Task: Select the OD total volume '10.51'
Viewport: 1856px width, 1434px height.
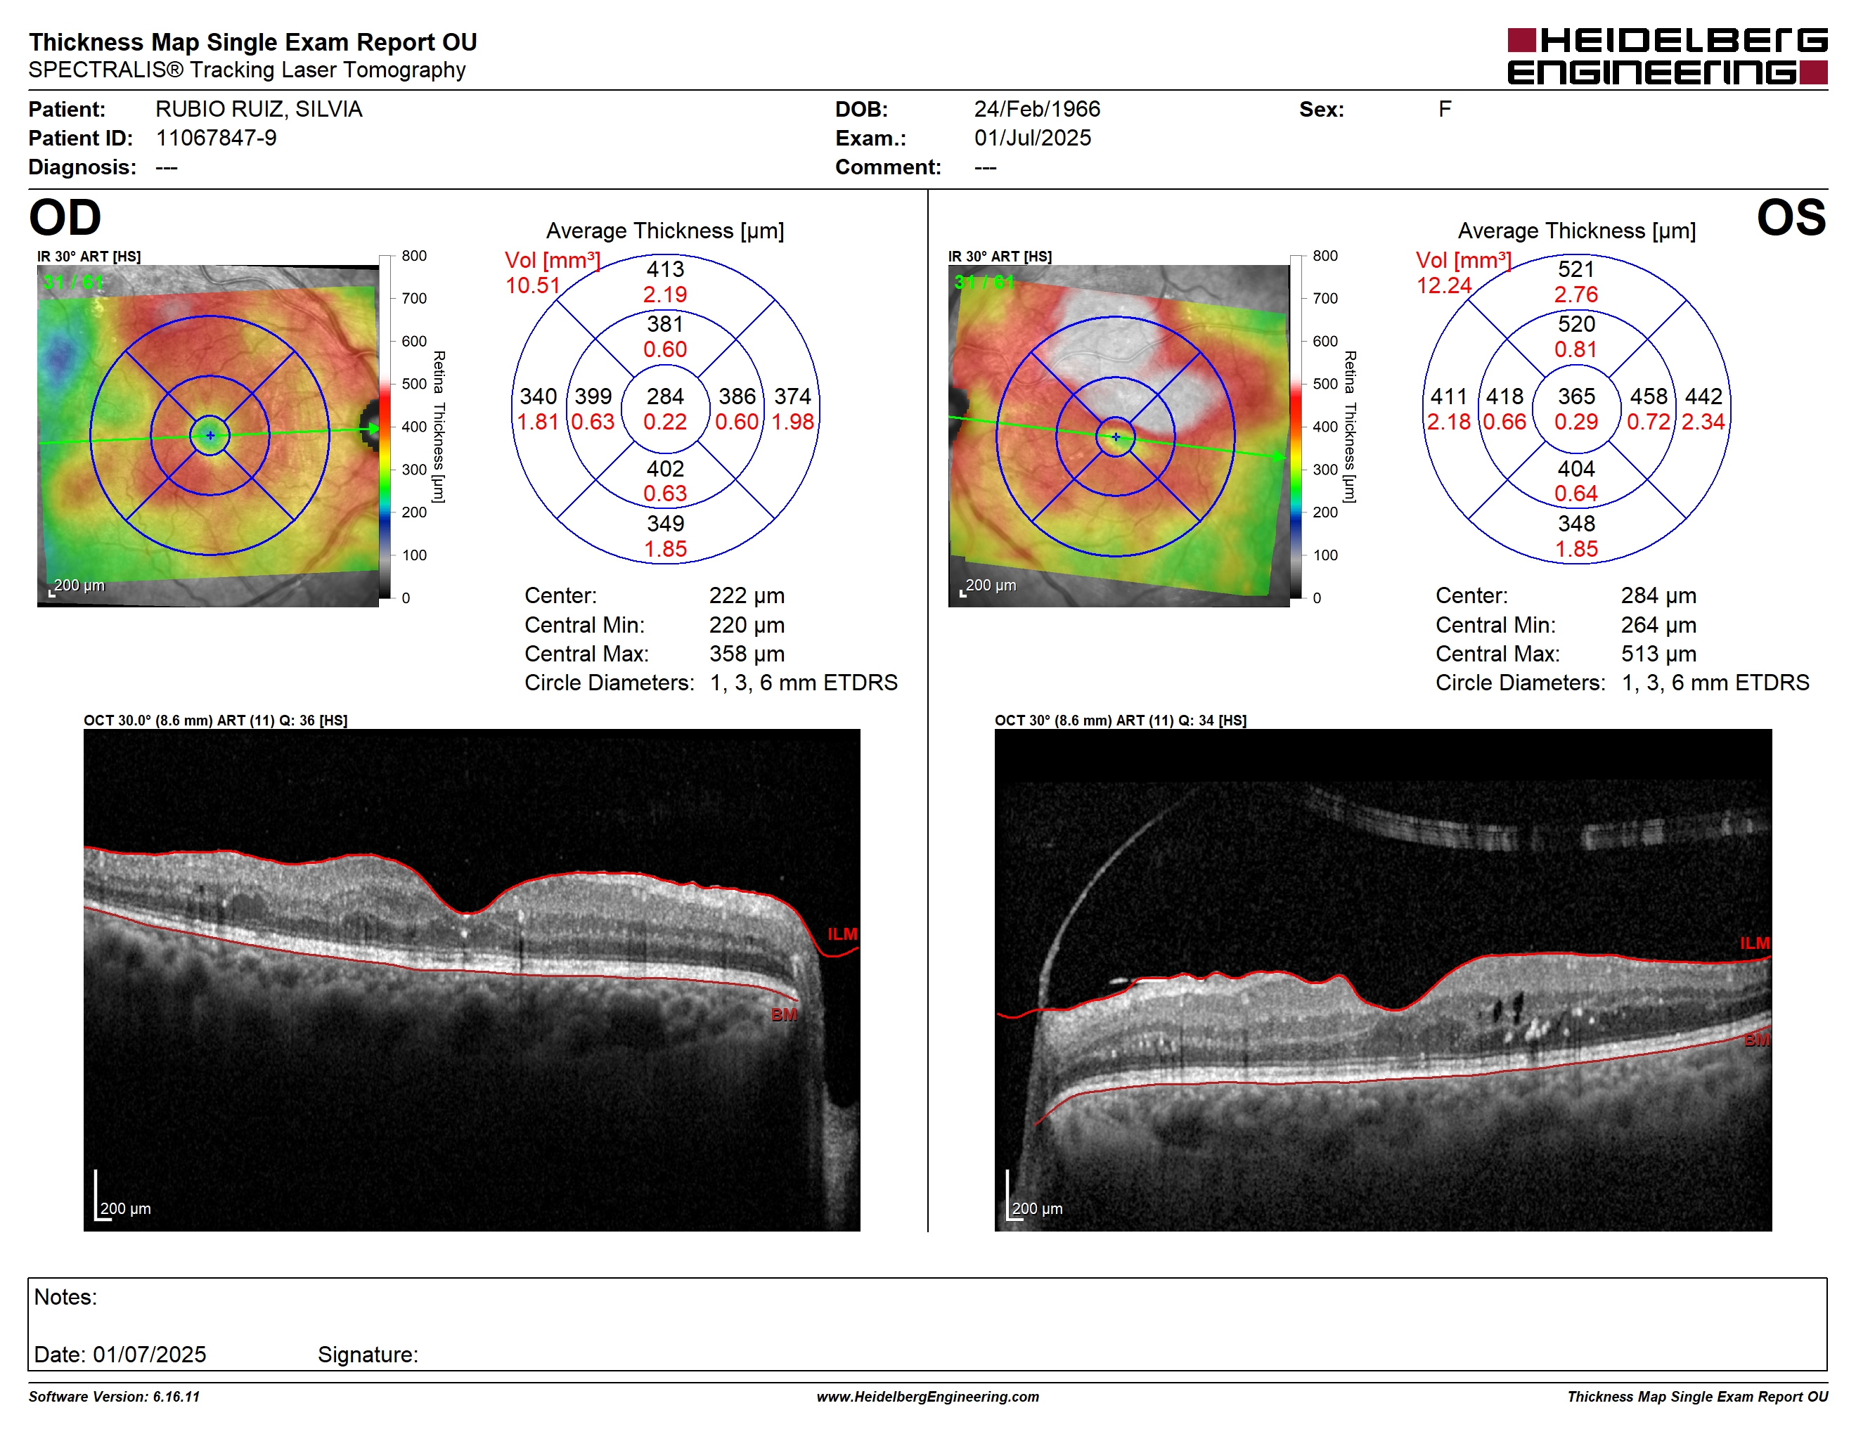Action: [533, 285]
